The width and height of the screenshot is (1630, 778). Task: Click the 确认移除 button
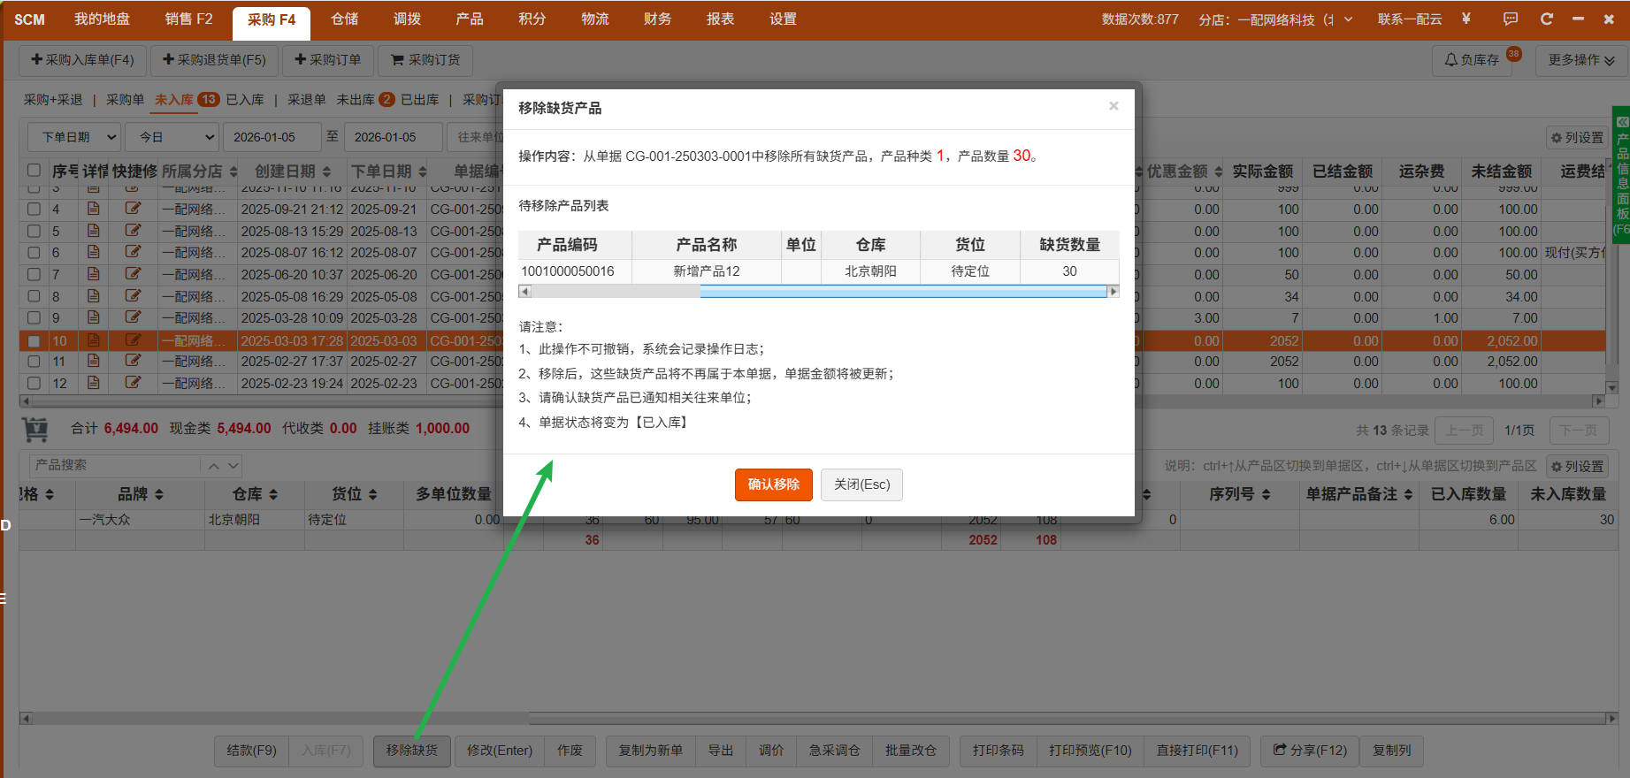click(773, 484)
